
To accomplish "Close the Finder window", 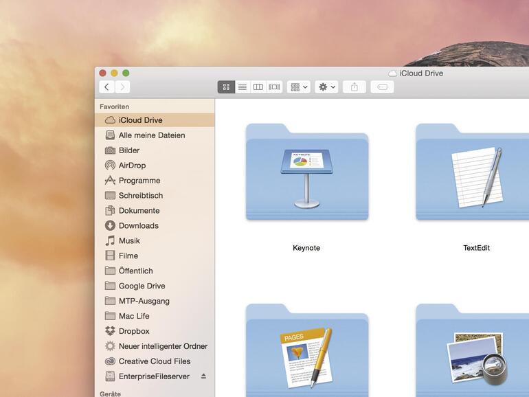I will click(x=103, y=73).
